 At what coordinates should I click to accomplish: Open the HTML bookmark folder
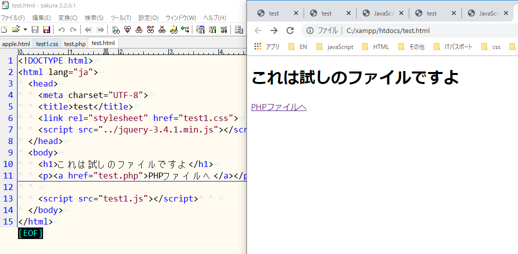[376, 47]
